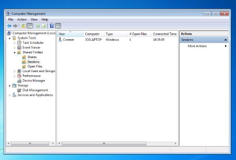Sort sessions by Type column
Image resolution: width=236 pixels, height=160 pixels.
[x=116, y=34]
